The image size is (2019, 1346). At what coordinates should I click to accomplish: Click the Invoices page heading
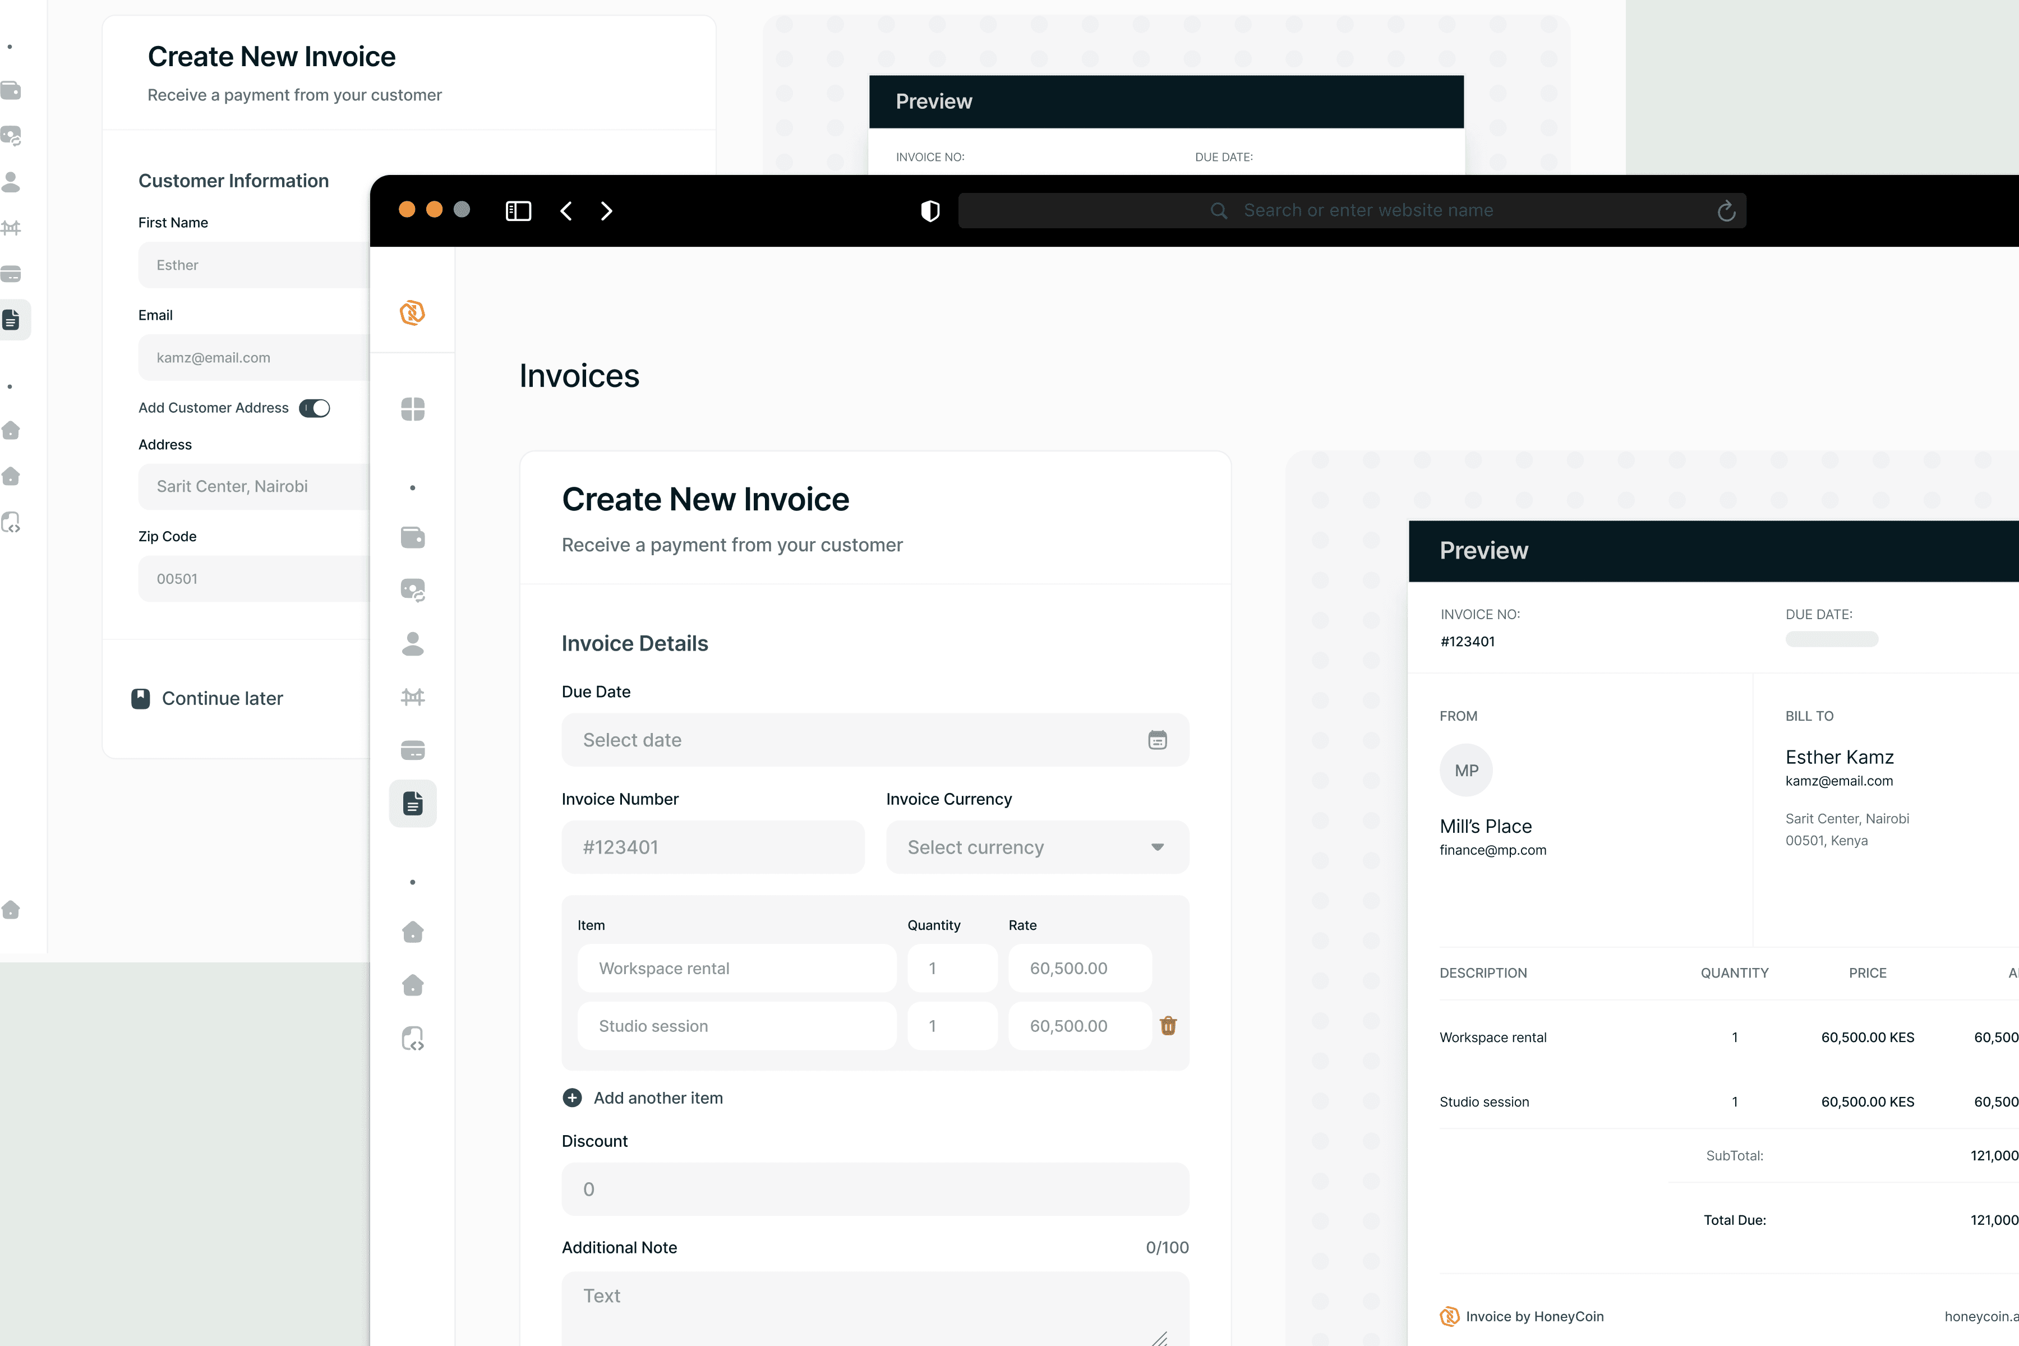tap(579, 376)
